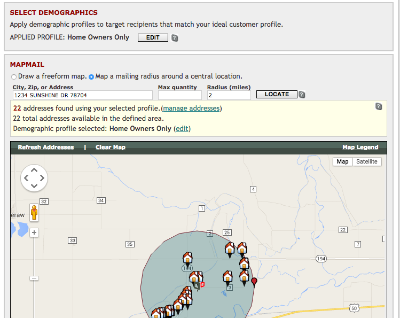Select Map a mailing radius option
The width and height of the screenshot is (400, 318).
click(x=91, y=76)
